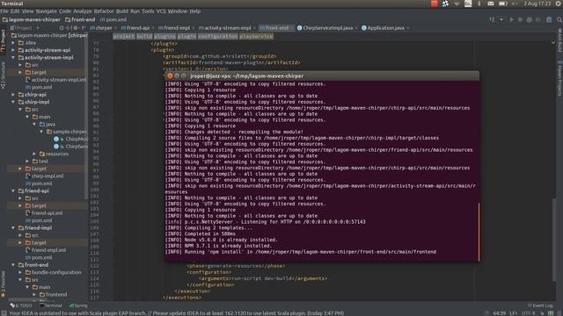
Task: Open the battery indicator
Action: click(x=502, y=4)
